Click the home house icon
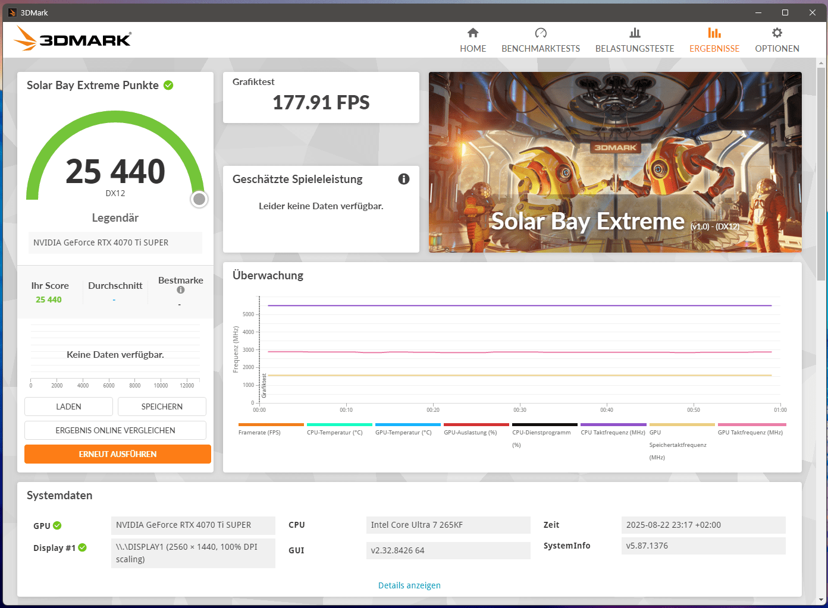Viewport: 828px width, 608px height. [x=473, y=33]
